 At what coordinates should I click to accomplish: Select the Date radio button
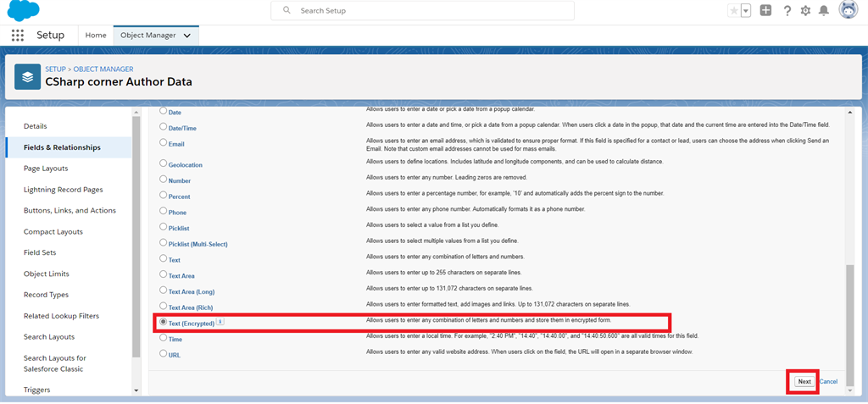164,111
